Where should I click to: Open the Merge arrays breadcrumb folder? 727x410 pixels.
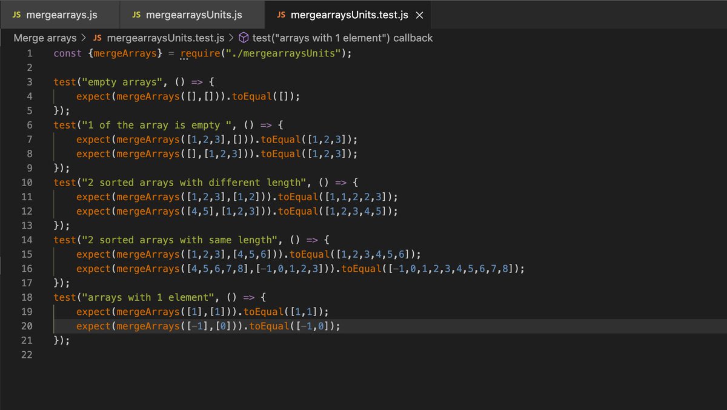[45, 38]
